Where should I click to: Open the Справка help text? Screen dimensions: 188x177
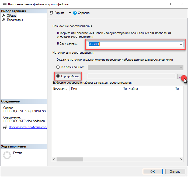(83, 13)
